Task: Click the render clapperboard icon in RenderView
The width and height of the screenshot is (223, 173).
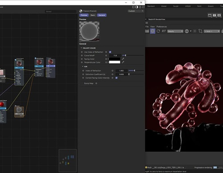Action: [x=147, y=31]
